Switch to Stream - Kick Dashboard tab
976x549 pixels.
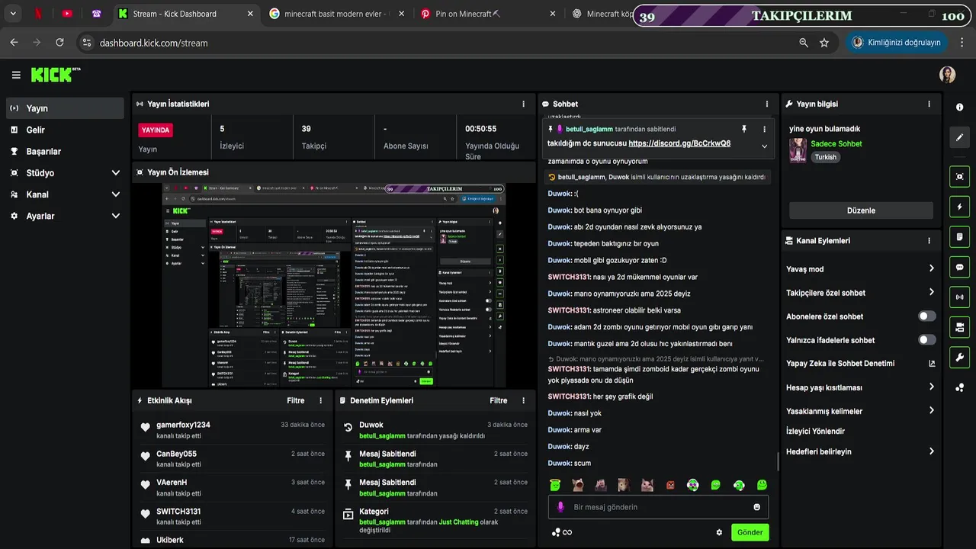click(x=186, y=14)
